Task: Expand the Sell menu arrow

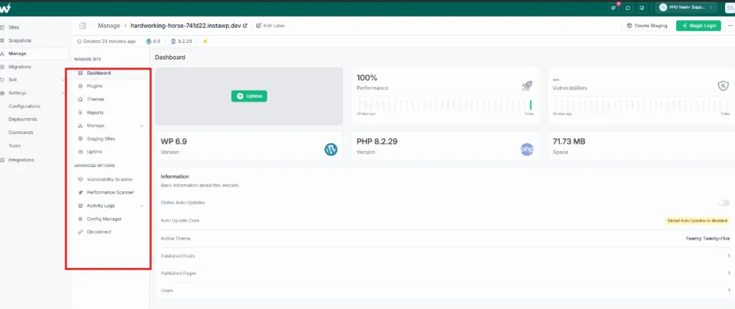Action: click(63, 80)
